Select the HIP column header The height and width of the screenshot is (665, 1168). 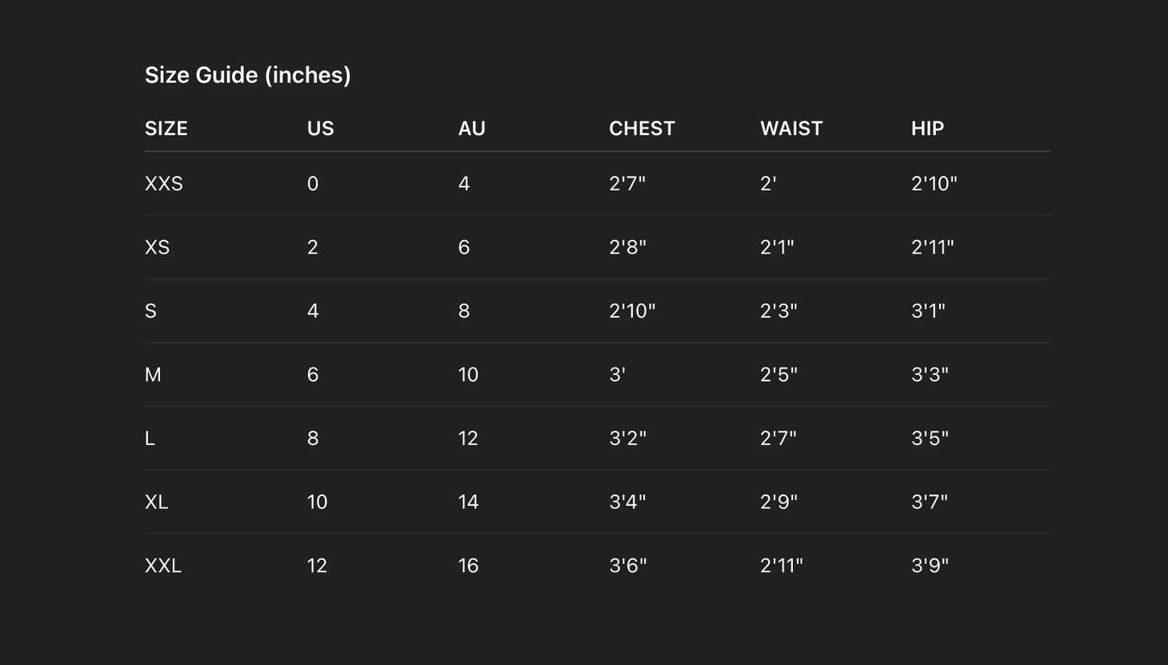click(x=927, y=128)
